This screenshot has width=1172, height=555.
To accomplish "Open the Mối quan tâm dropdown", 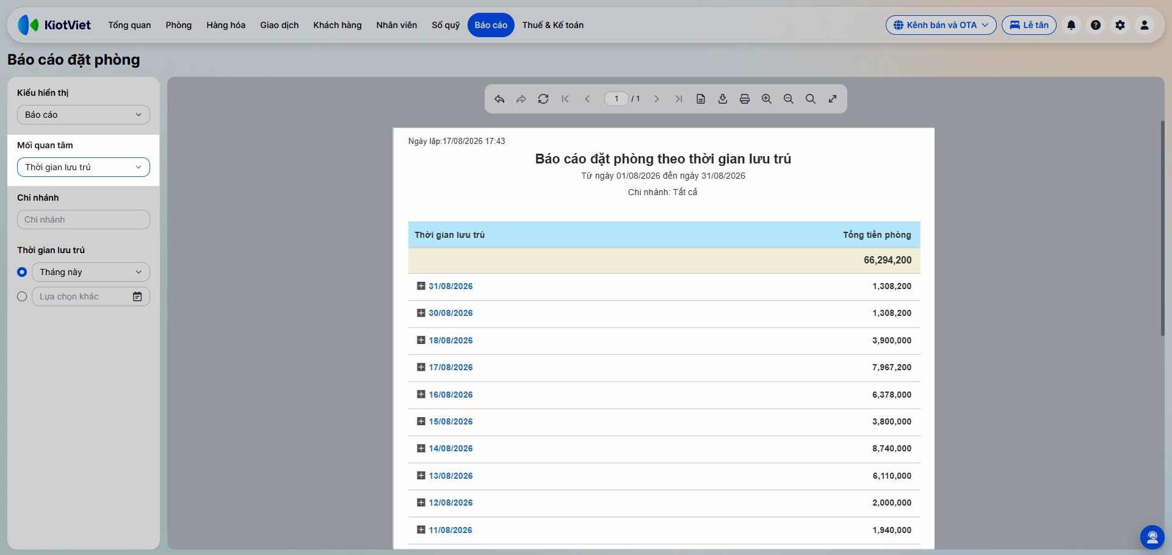I will pyautogui.click(x=84, y=167).
